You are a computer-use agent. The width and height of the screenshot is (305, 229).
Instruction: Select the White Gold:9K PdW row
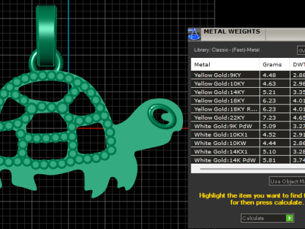click(248, 126)
